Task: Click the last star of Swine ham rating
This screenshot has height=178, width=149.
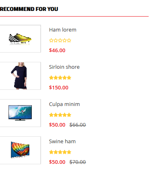Action: point(69,152)
